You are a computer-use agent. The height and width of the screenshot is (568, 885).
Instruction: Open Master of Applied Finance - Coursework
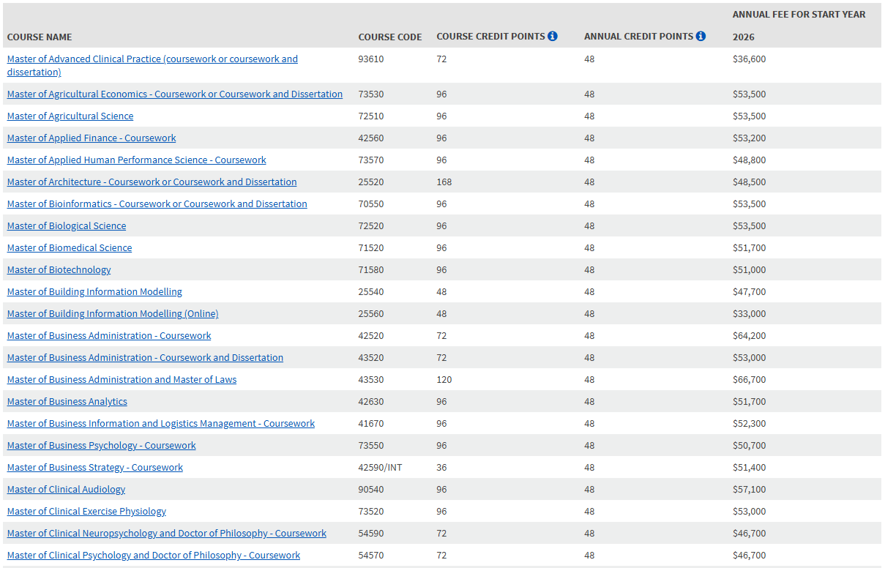click(x=92, y=138)
